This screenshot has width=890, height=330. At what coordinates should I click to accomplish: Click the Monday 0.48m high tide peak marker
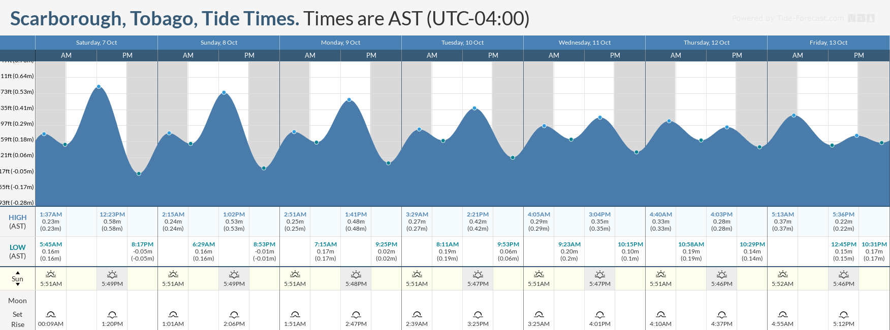click(x=349, y=100)
